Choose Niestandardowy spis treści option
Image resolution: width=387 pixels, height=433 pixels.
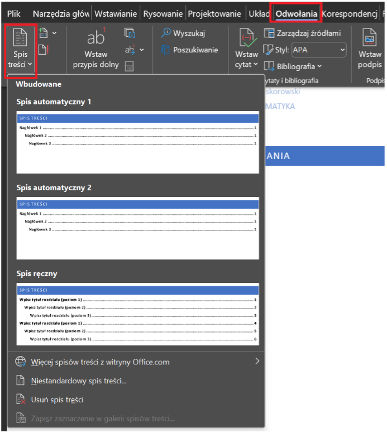[x=79, y=381]
